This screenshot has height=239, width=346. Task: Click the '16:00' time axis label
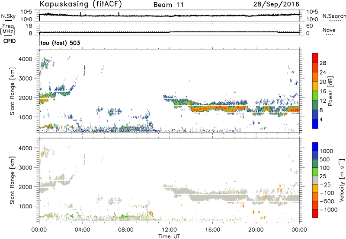[x=212, y=230]
